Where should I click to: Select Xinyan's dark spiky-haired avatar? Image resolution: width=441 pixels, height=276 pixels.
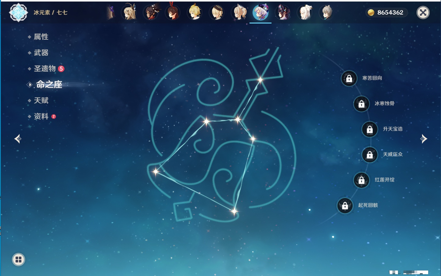151,12
